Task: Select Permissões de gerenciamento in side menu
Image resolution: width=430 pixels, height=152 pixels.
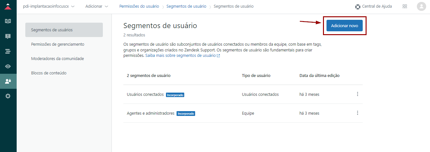Action: pos(58,44)
